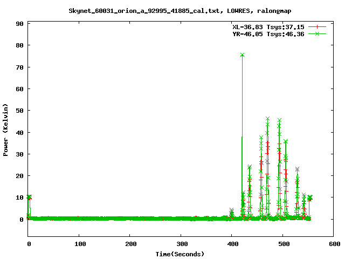Click the x-axis tick label 500
The image size is (345, 259).
[282, 244]
